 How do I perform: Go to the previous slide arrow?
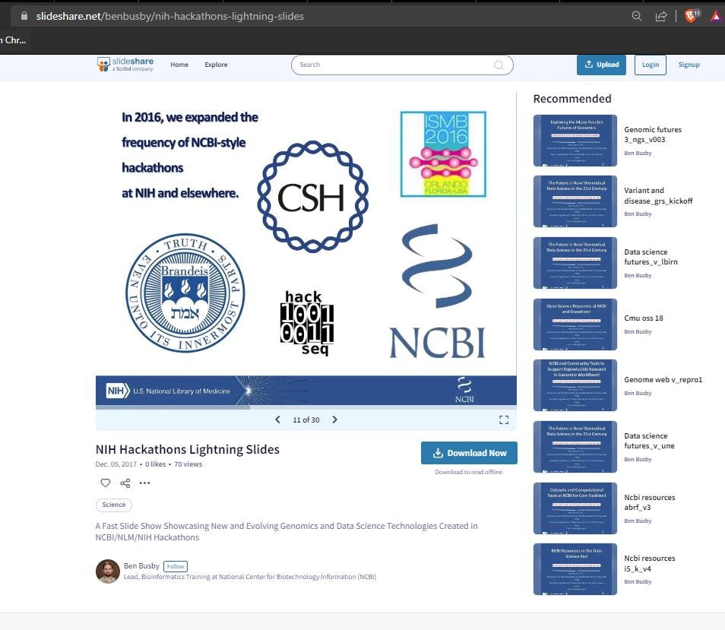tap(277, 419)
